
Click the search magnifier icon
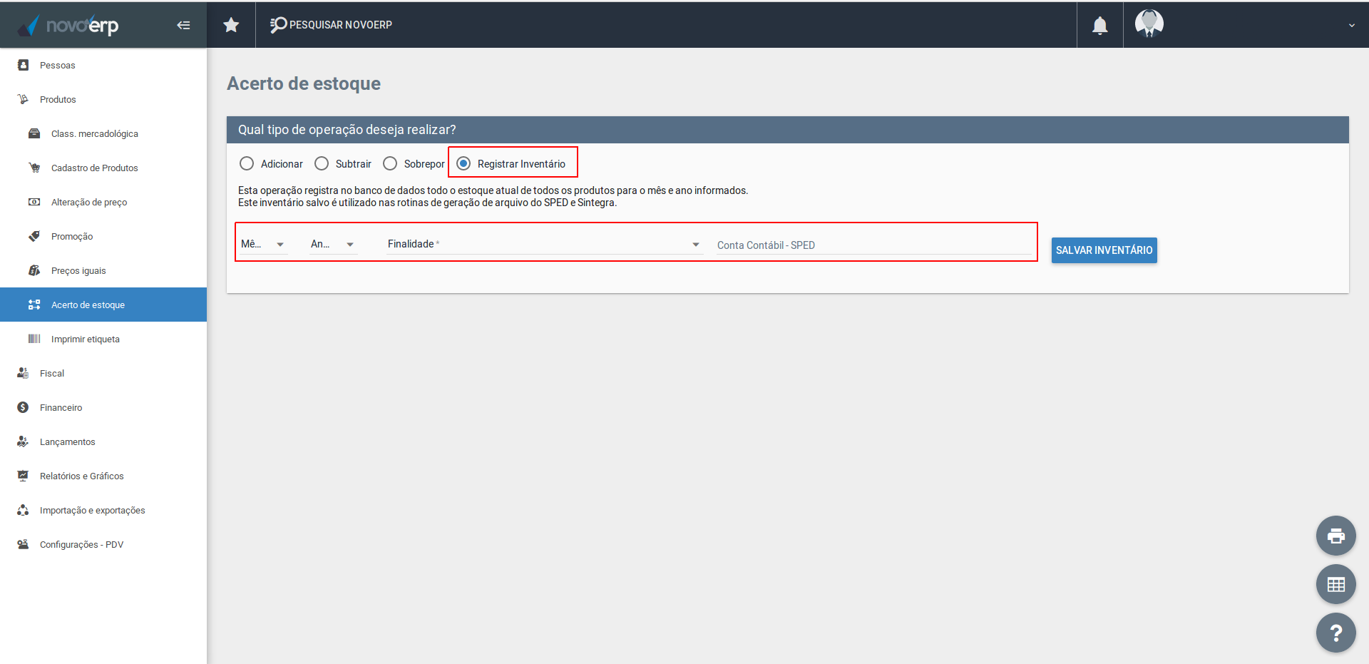pyautogui.click(x=278, y=25)
